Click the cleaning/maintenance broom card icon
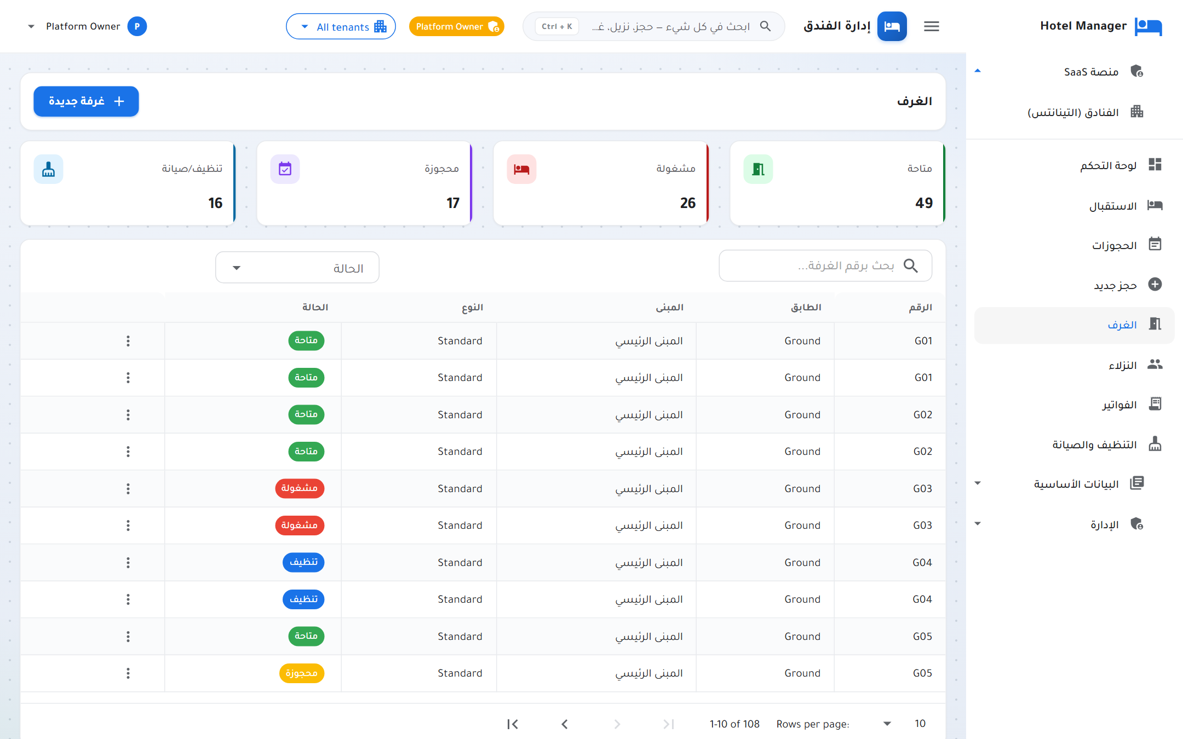This screenshot has height=739, width=1183. coord(48,169)
